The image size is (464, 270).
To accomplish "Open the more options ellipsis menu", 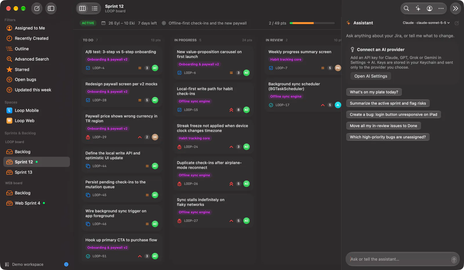I will tap(441, 8).
